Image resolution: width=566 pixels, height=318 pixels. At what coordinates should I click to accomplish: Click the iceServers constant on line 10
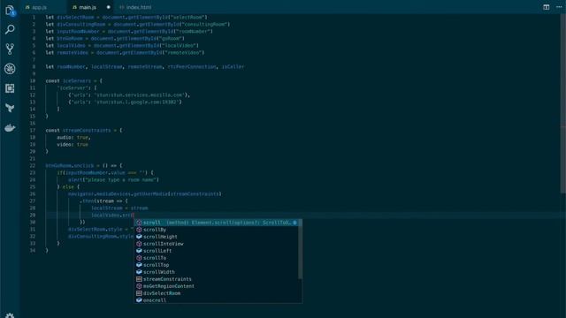pos(77,80)
